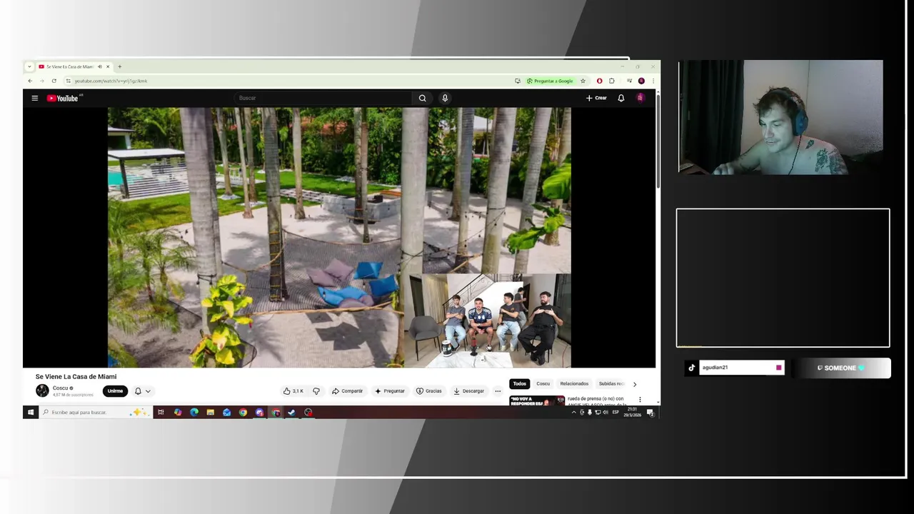Select the Coscu filter chip
The image size is (914, 514).
543,383
